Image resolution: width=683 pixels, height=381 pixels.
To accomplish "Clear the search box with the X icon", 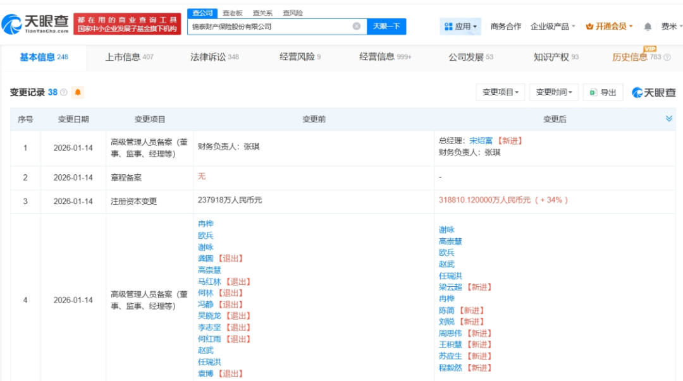I will pyautogui.click(x=356, y=26).
